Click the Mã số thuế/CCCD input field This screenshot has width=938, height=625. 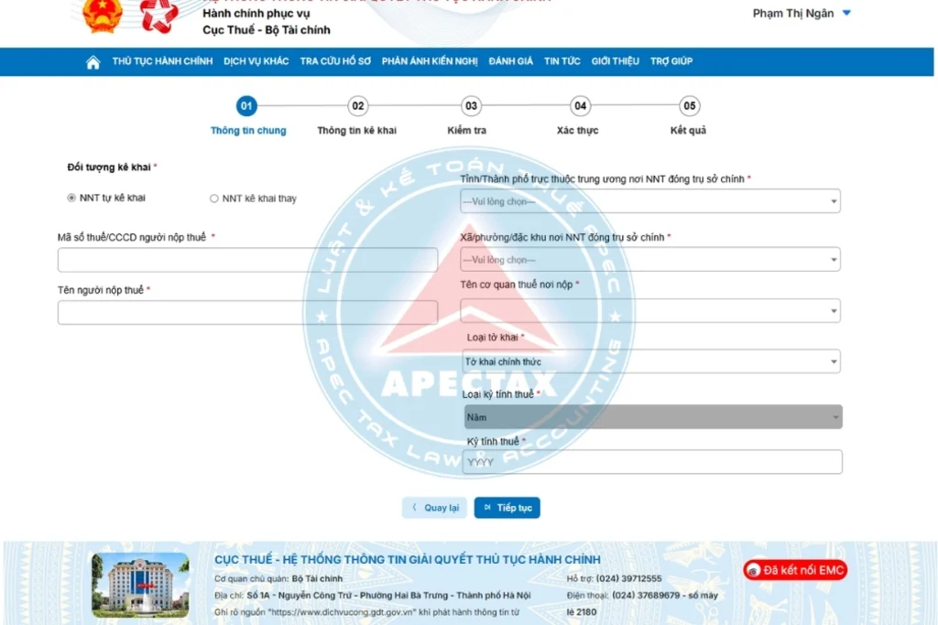[x=247, y=260]
